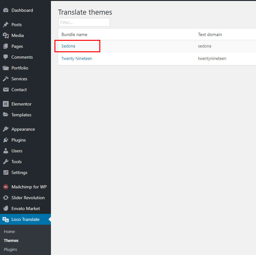
Task: Open the Settings menu item
Action: tap(19, 173)
